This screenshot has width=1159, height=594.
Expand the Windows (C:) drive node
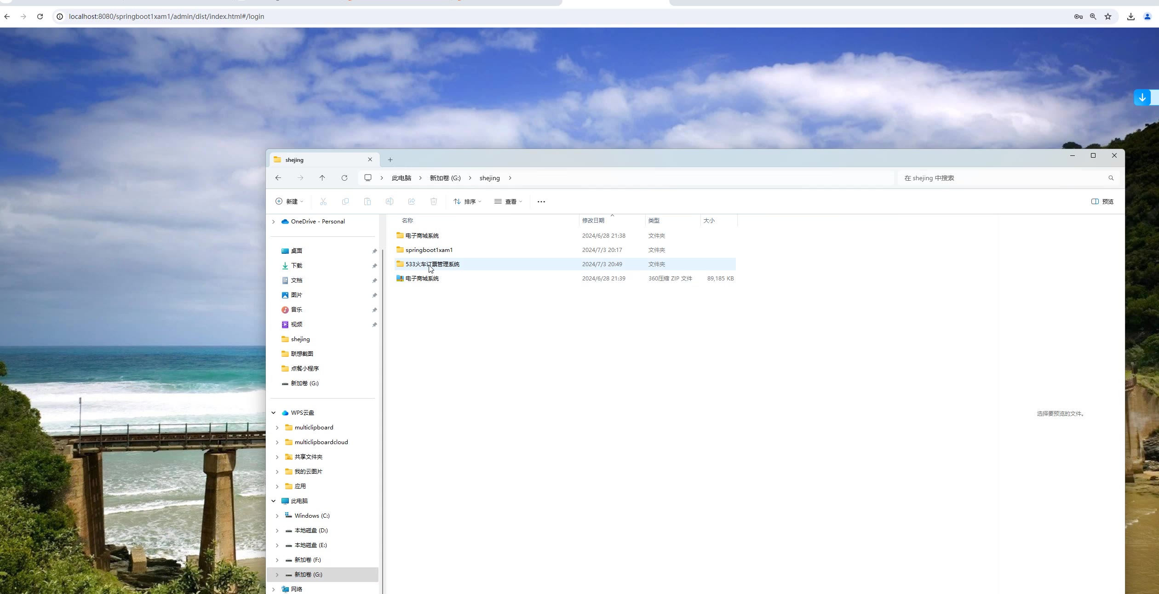[x=277, y=516]
